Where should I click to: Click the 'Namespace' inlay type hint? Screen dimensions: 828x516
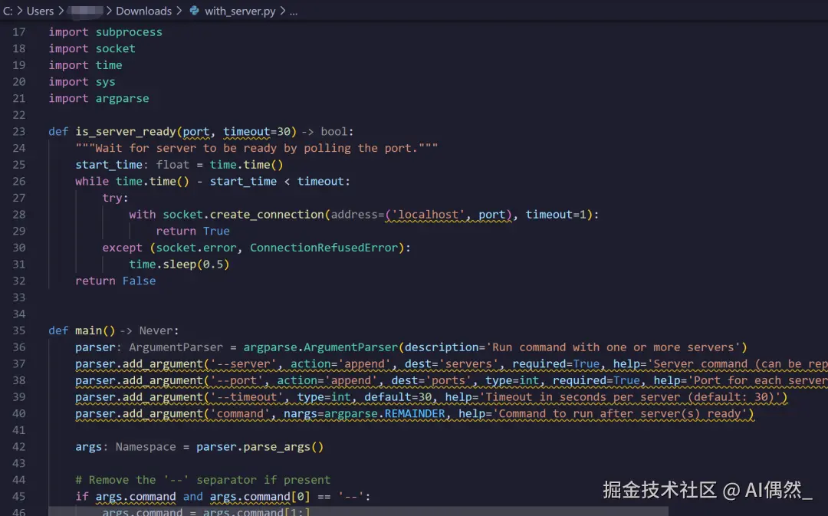tap(146, 447)
